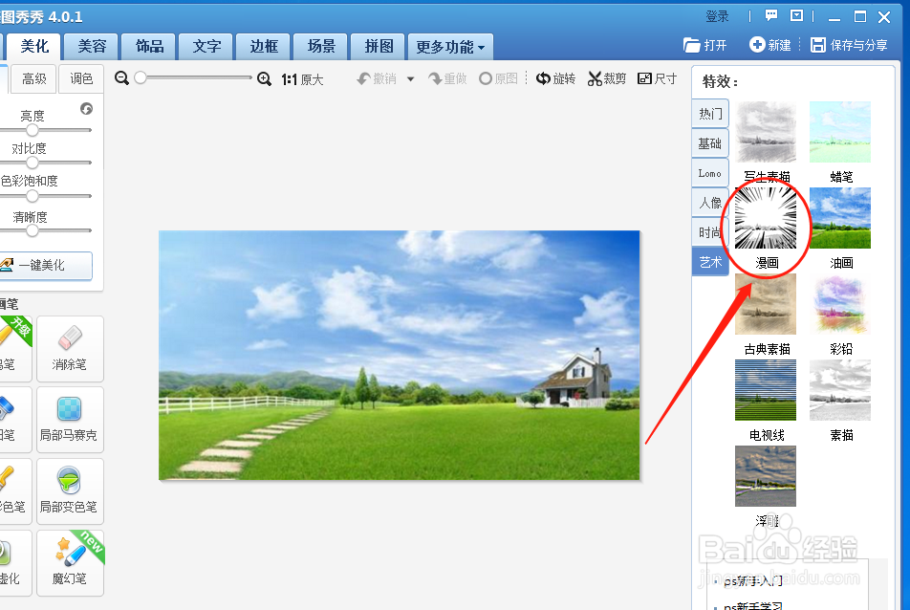The image size is (910, 610).
Task: Click the zoom out magnifier
Action: (x=121, y=78)
